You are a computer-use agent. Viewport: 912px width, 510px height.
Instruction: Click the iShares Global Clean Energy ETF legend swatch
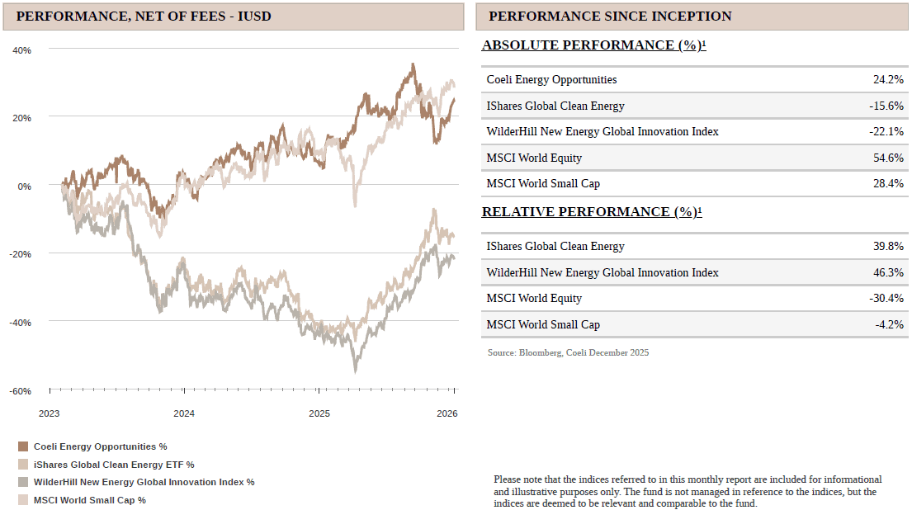(23, 465)
